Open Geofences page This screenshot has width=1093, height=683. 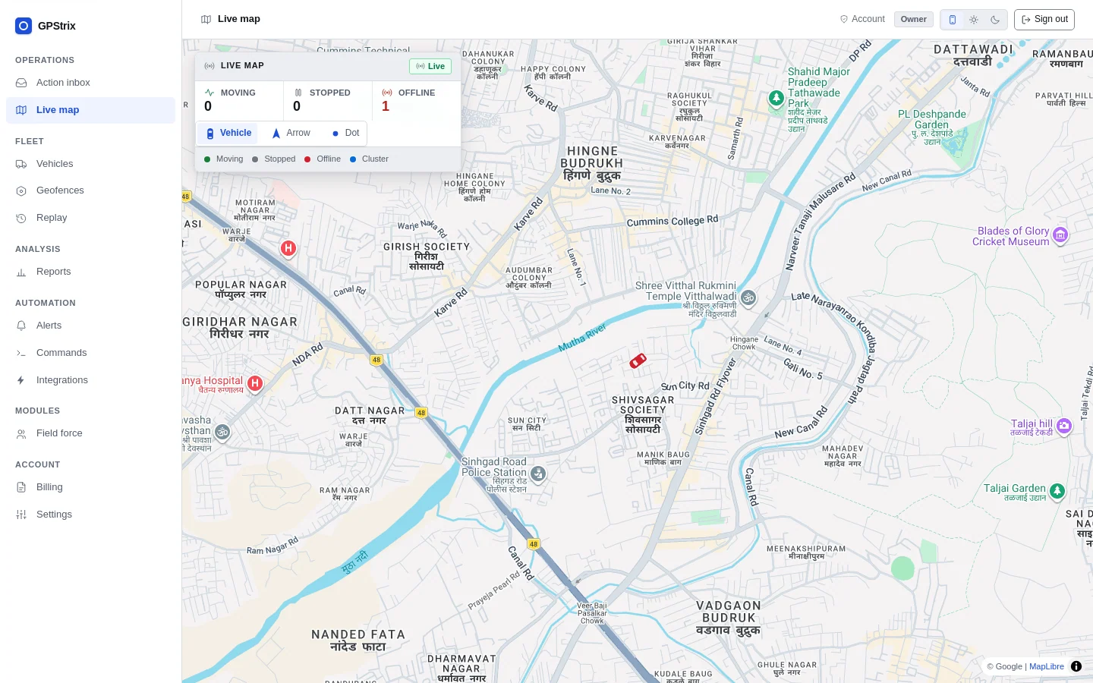[90, 190]
